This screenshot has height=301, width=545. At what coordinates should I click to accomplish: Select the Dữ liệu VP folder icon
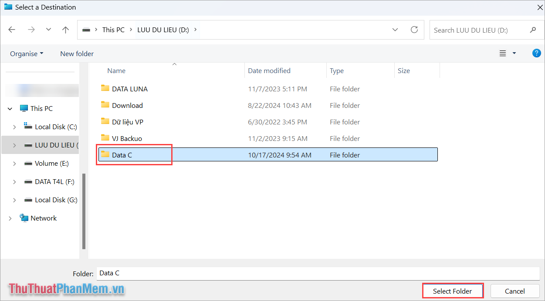point(105,121)
